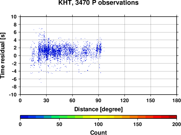The width and height of the screenshot is (181, 135).
Task: Select the orange colorbar segment near 150
Action: 138,117
